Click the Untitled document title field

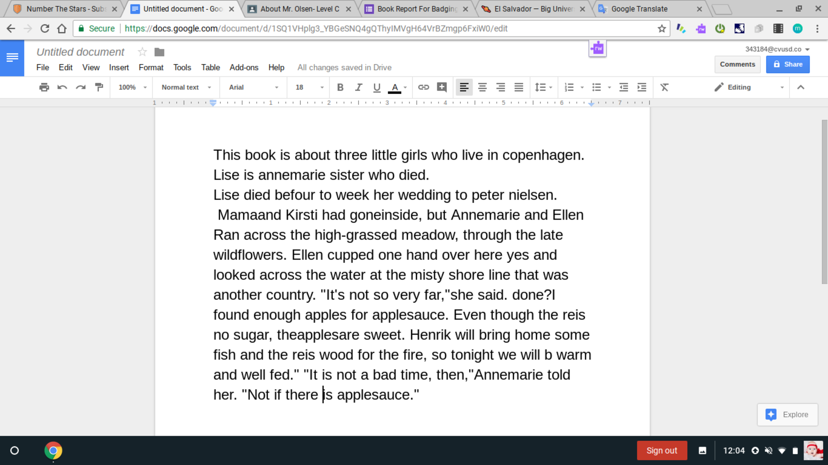pos(80,52)
